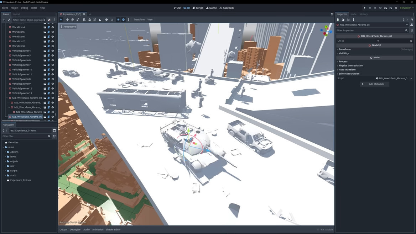This screenshot has width=416, height=234.
Task: Click the Filter Properties search field
Action: point(370,31)
